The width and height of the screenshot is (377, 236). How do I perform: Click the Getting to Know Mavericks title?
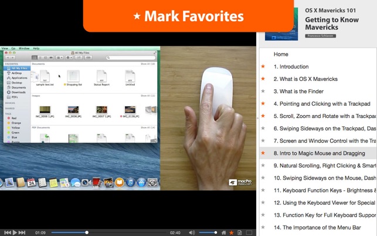pyautogui.click(x=332, y=23)
